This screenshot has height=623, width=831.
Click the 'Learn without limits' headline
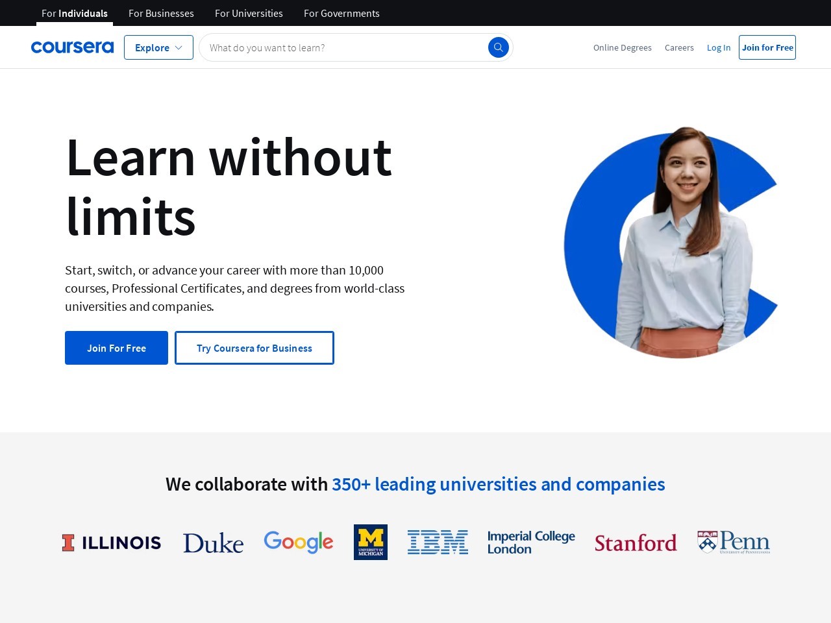[229, 186]
